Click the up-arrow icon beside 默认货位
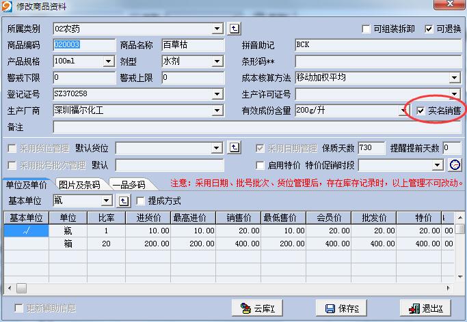Viewport: 467px width, 322px height. coord(235,147)
